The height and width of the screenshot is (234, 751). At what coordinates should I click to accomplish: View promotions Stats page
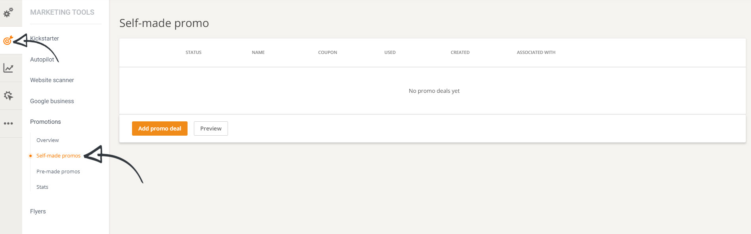[x=42, y=187]
